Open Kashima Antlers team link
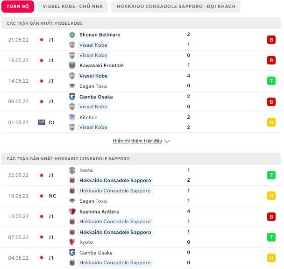The width and height of the screenshot is (284, 269). pos(99,212)
